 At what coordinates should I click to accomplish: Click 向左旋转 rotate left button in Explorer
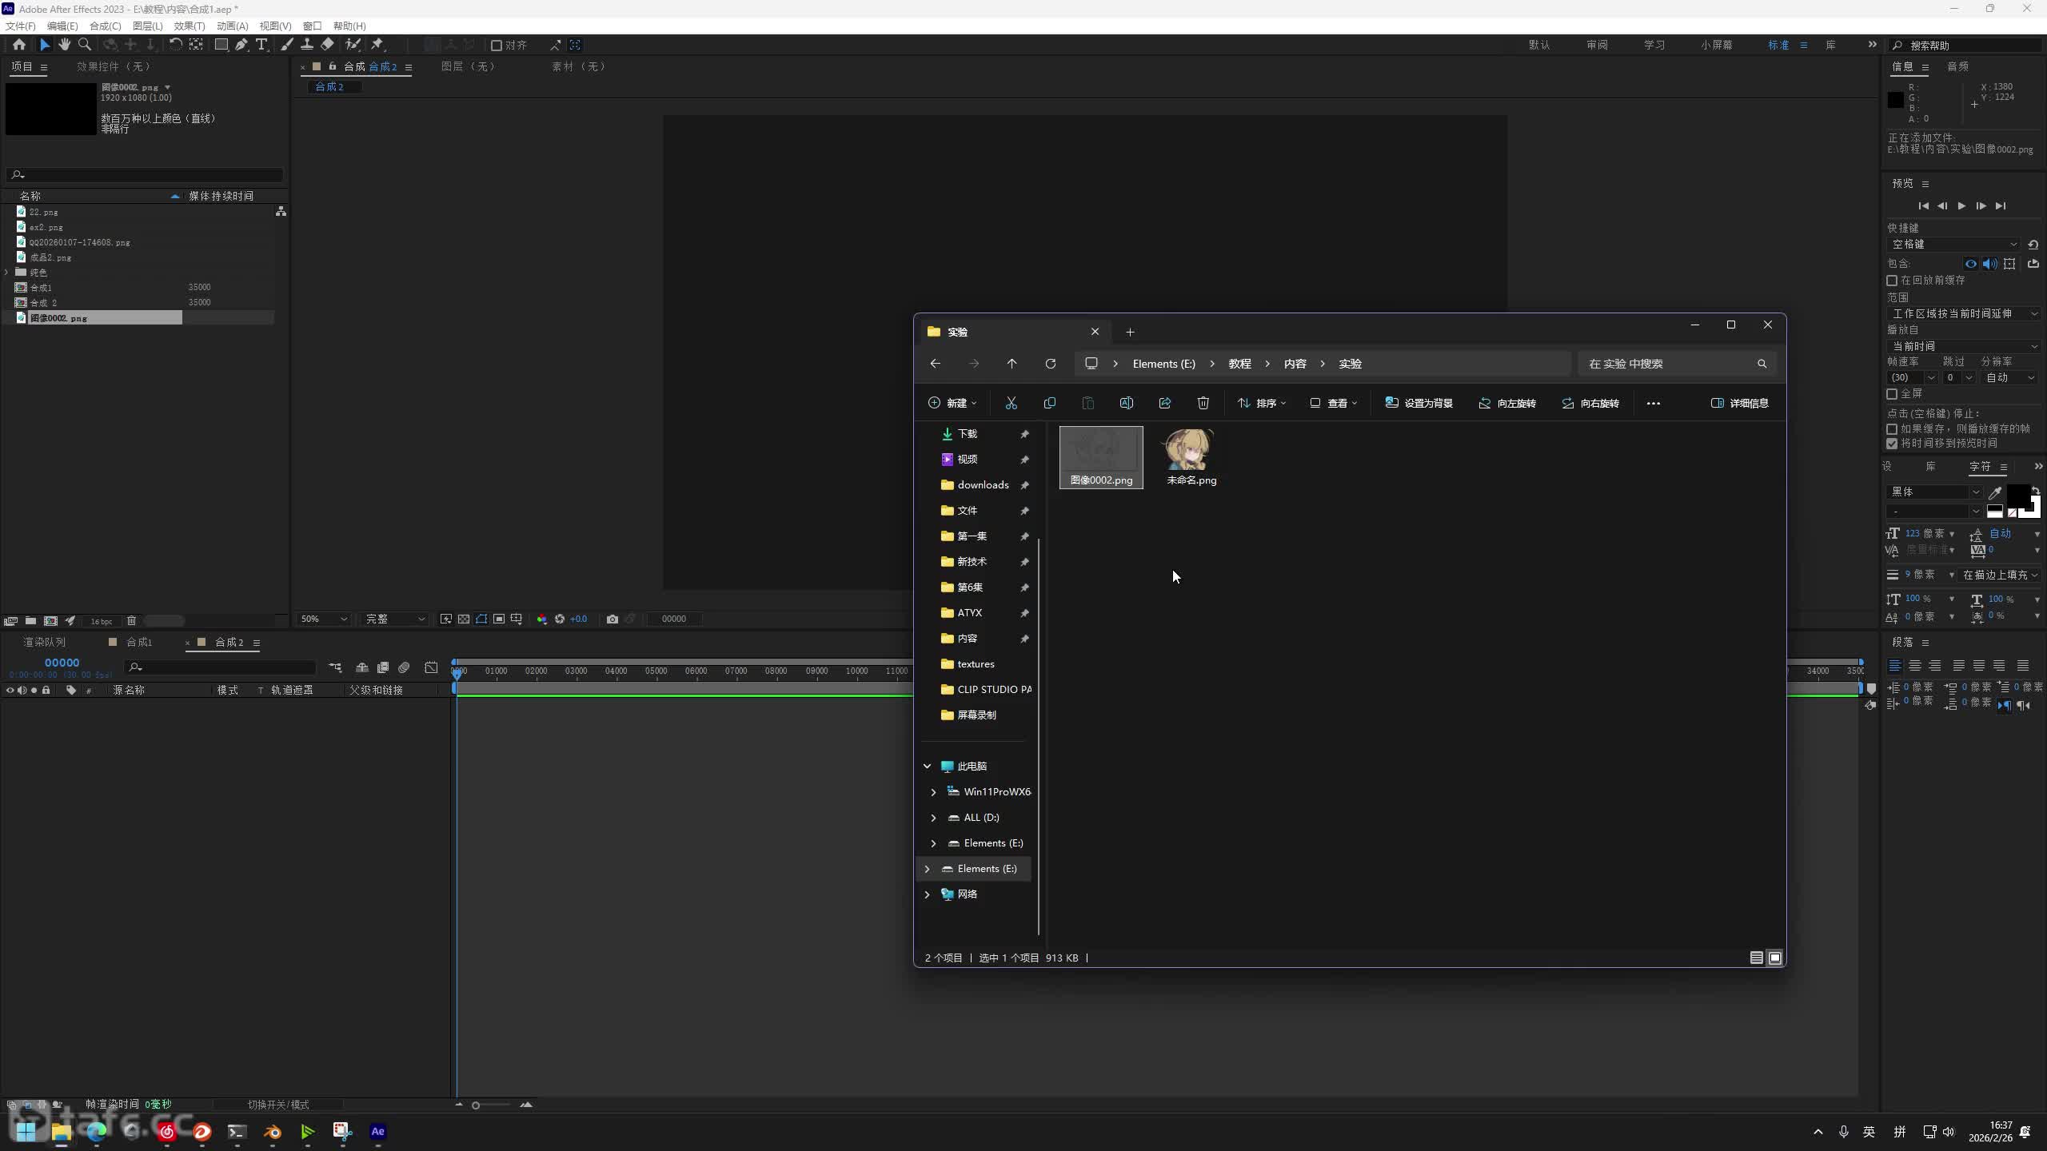pos(1507,403)
